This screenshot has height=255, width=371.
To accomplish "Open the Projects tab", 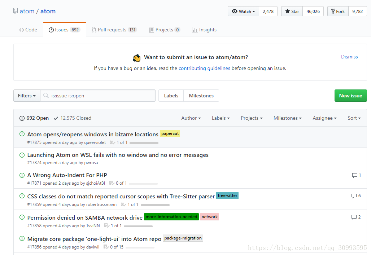I will click(165, 30).
